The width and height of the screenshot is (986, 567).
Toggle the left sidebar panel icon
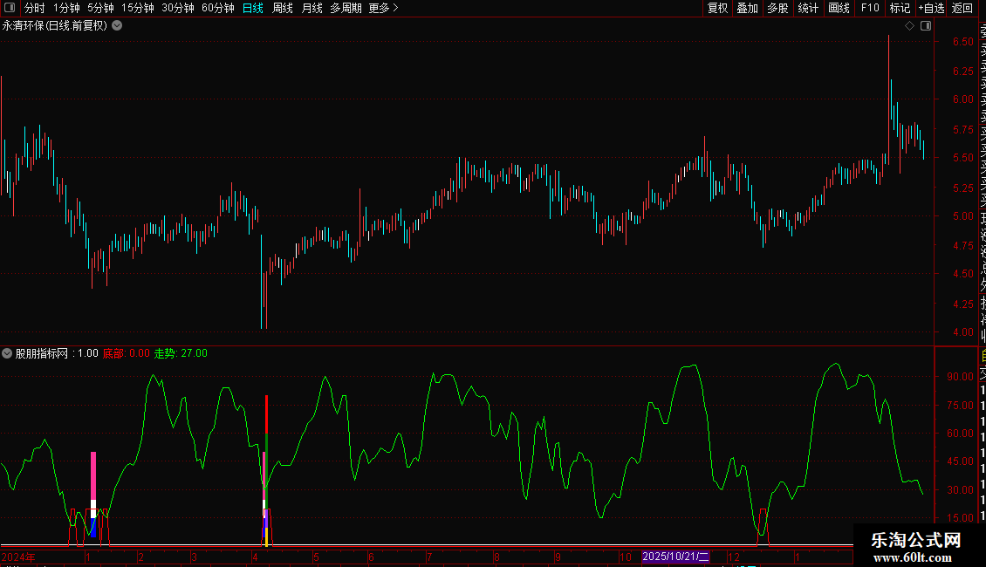[10, 8]
